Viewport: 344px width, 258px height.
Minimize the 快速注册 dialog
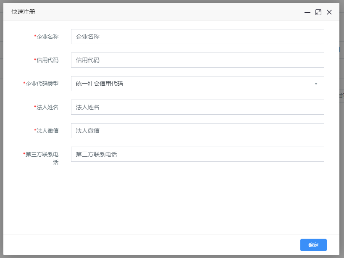[307, 12]
